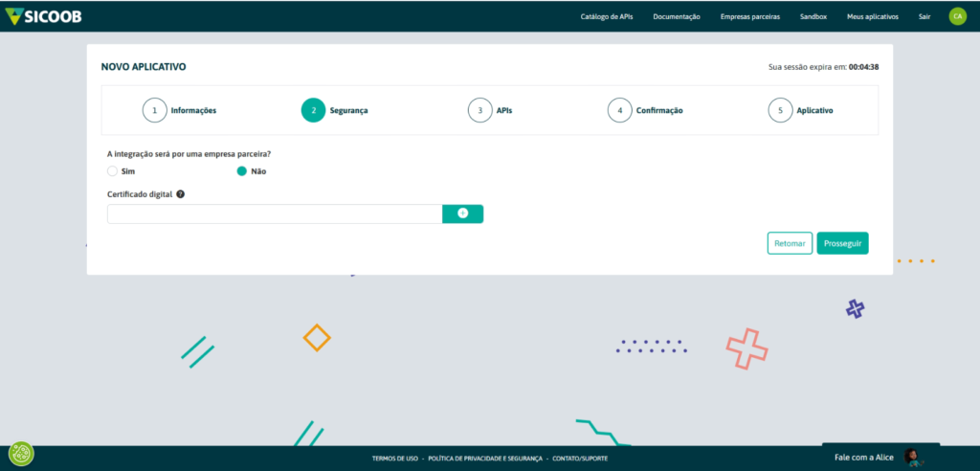Screen dimensions: 980x471
Task: Open Meus aplicativos page
Action: click(875, 16)
